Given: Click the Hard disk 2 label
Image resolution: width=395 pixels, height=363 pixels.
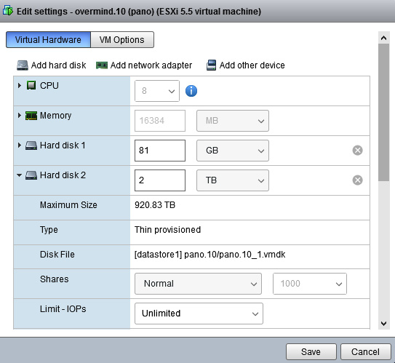Looking at the screenshot, I should point(63,175).
